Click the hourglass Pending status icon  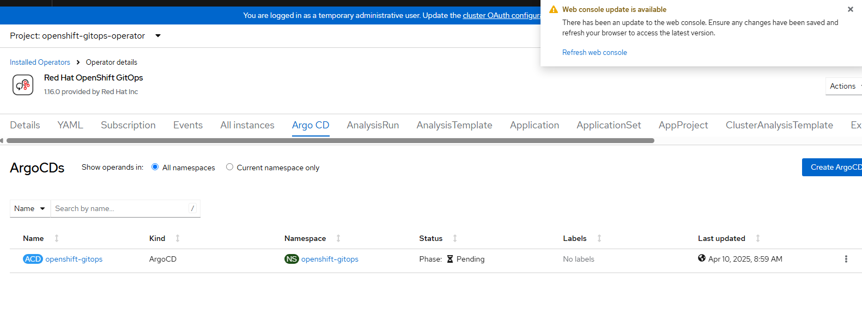pos(450,259)
